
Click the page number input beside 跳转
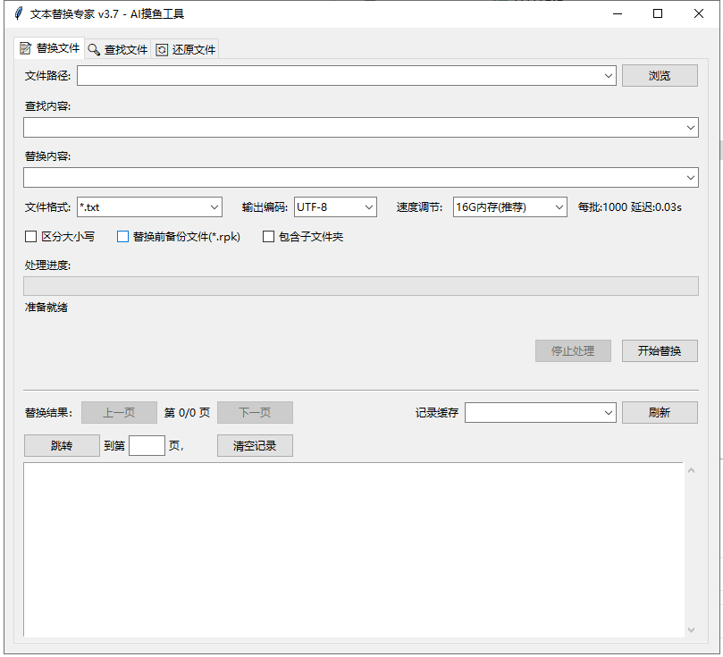(147, 445)
